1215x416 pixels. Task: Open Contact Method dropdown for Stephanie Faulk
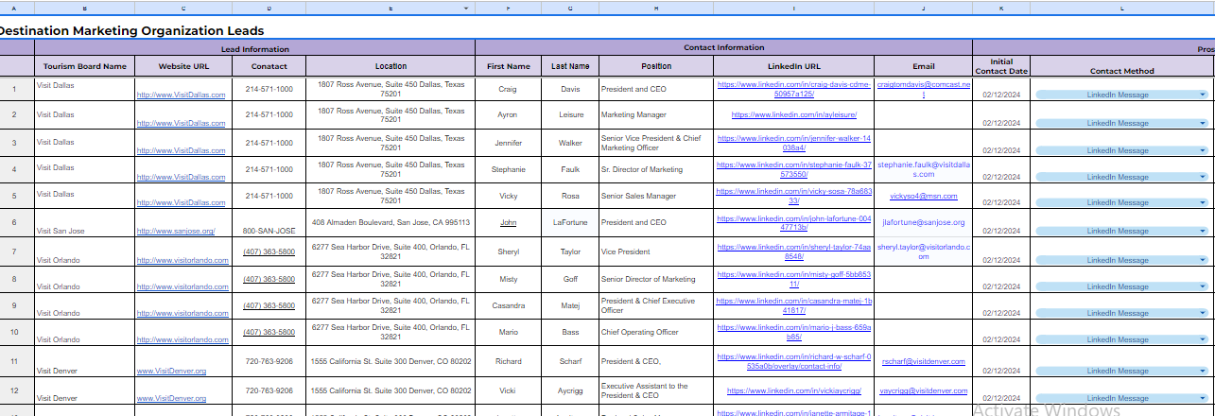coord(1203,177)
